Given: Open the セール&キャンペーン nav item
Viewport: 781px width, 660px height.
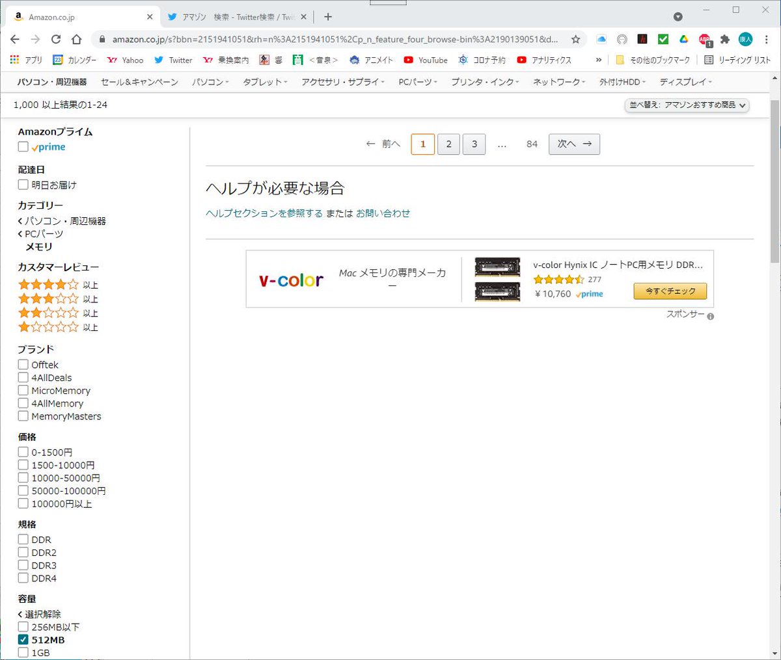Looking at the screenshot, I should point(139,82).
